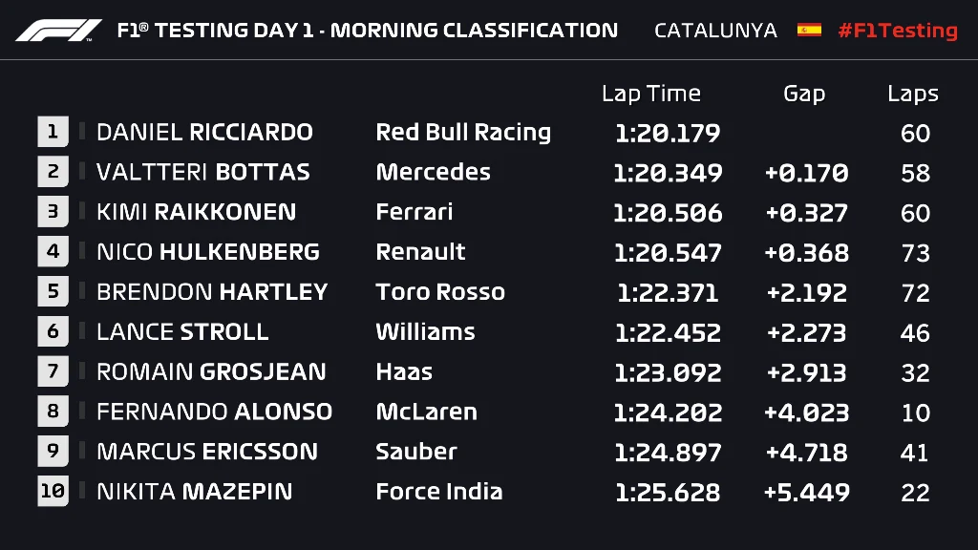978x550 pixels.
Task: Click position 3 number badge
Action: click(x=53, y=212)
